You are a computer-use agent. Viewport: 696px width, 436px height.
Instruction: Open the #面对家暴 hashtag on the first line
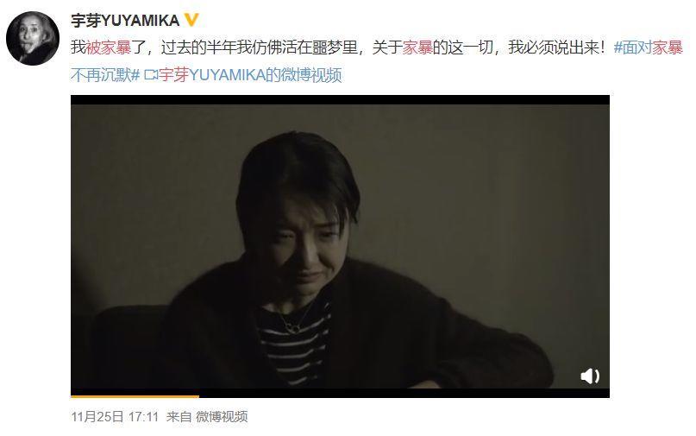coord(648,47)
